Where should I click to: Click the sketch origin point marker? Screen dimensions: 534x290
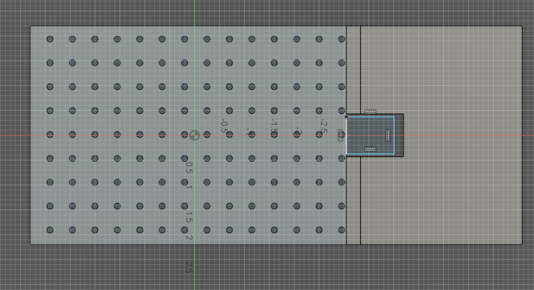[x=194, y=135]
